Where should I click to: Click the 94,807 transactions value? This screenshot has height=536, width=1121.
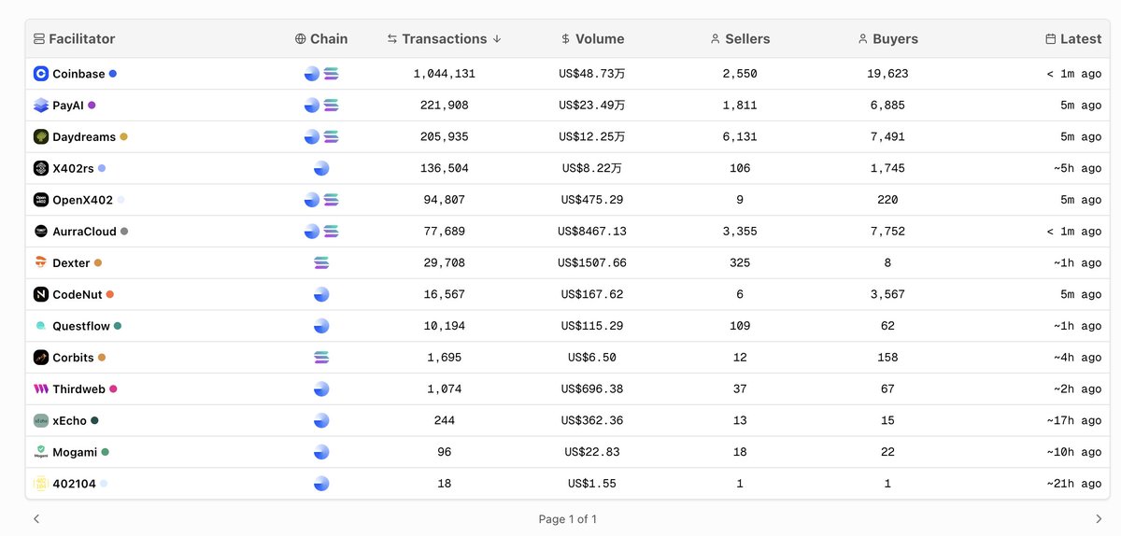444,200
